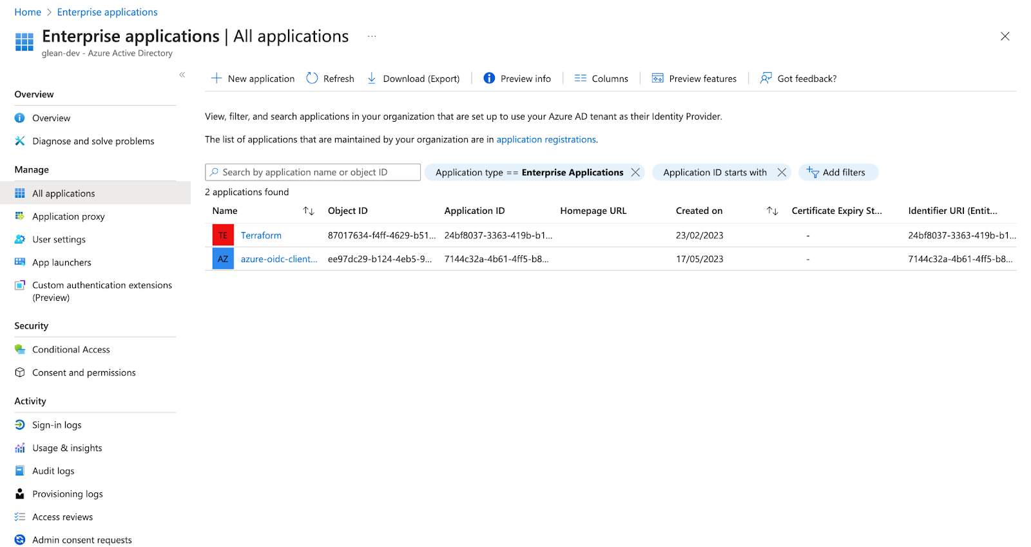Click the blue AZ app tile
This screenshot has width=1031, height=547.
223,259
